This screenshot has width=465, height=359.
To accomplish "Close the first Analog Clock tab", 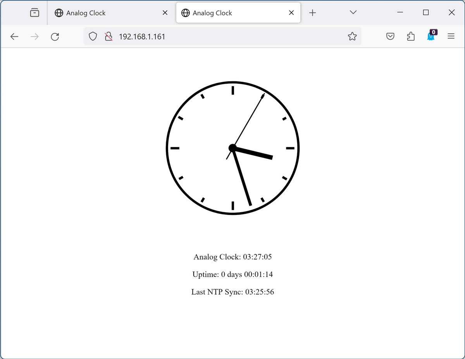I will 165,13.
